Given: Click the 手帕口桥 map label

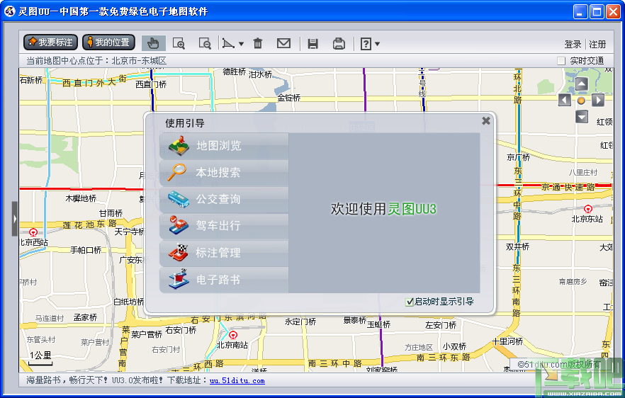Looking at the screenshot, I should coord(86,250).
